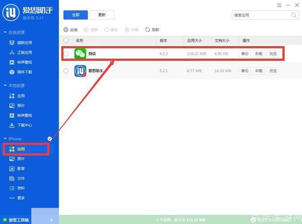Open 越狱应用 under online resources

point(21,43)
